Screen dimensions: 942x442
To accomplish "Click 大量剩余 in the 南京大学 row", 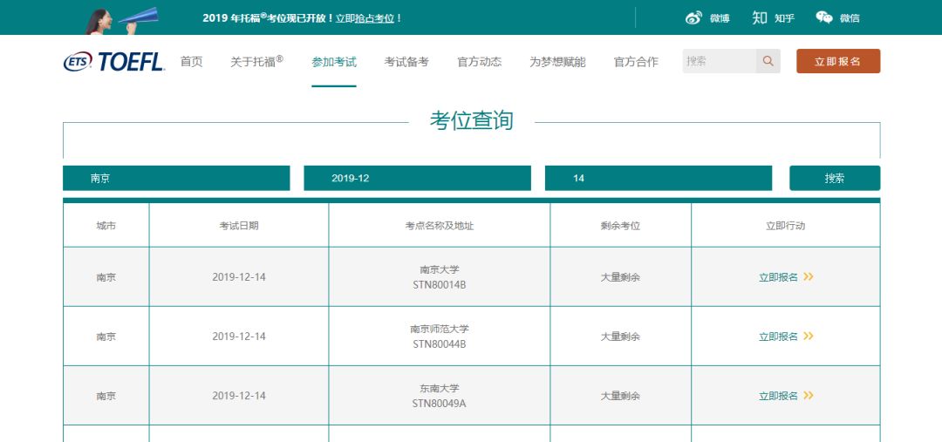I will (621, 277).
